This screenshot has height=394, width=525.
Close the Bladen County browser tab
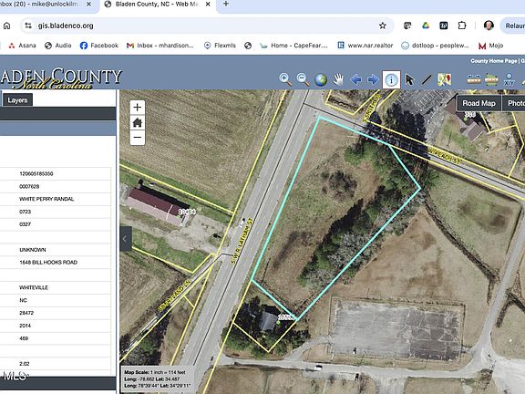[208, 5]
